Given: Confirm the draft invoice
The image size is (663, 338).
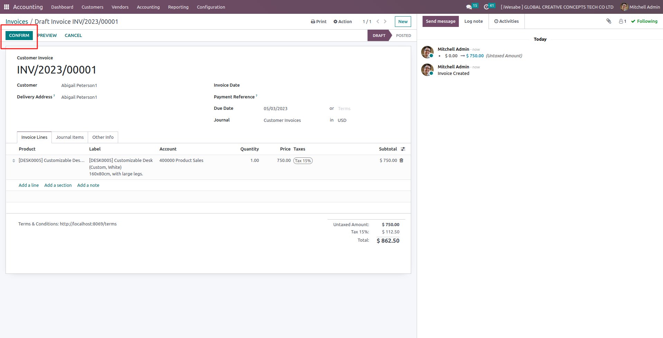Looking at the screenshot, I should tap(19, 36).
